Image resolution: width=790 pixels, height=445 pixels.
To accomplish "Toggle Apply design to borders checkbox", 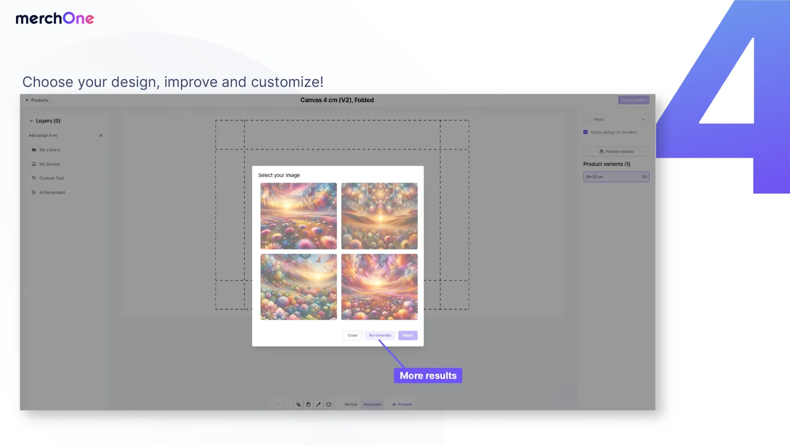I will 585,132.
